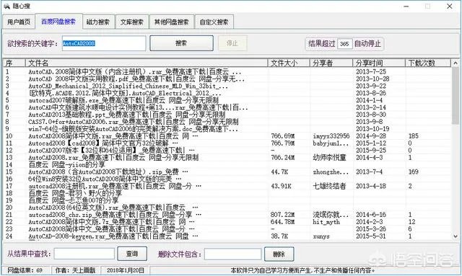Select row 7 AutoCAD2013基础教程.ppt

[x=227, y=115]
